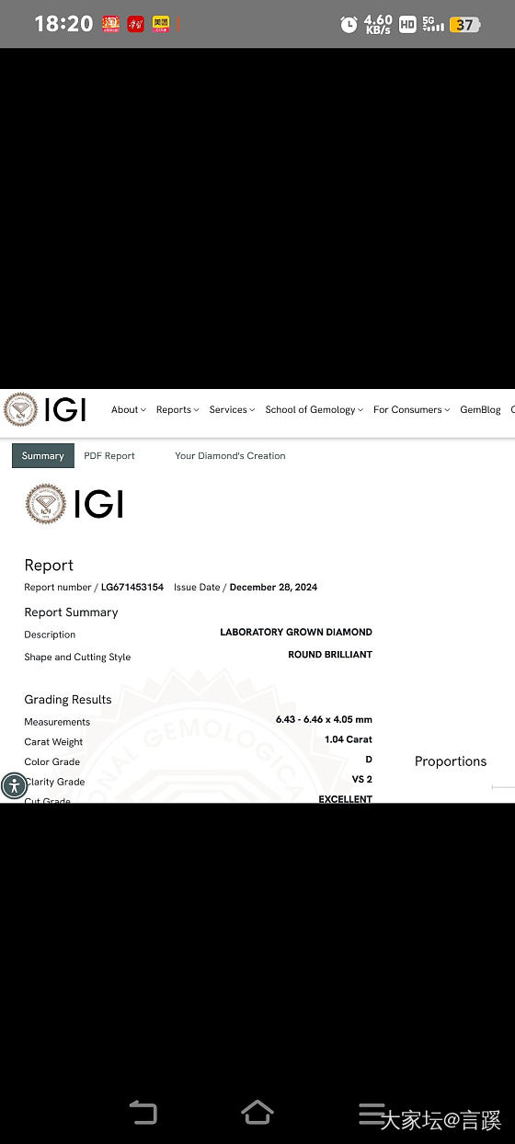The width and height of the screenshot is (515, 1144).
Task: Open Your Diamond's Creation tab
Action: coord(230,456)
